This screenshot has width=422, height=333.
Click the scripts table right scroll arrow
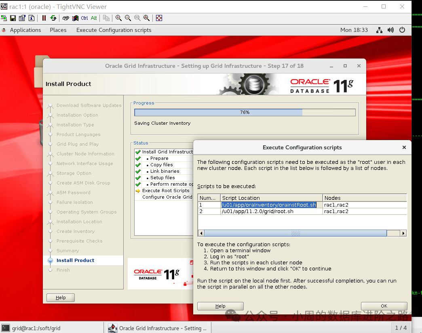pos(403,233)
